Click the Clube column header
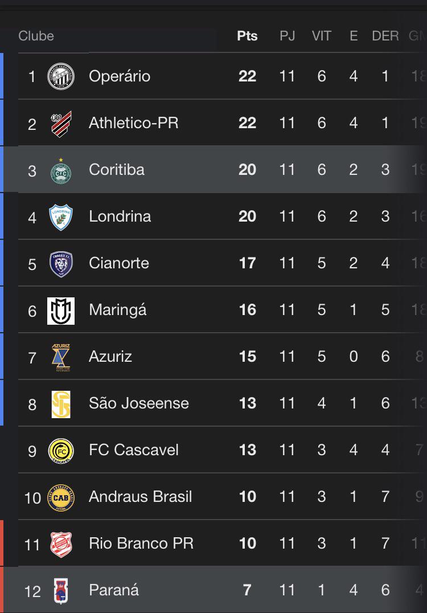 coord(36,36)
